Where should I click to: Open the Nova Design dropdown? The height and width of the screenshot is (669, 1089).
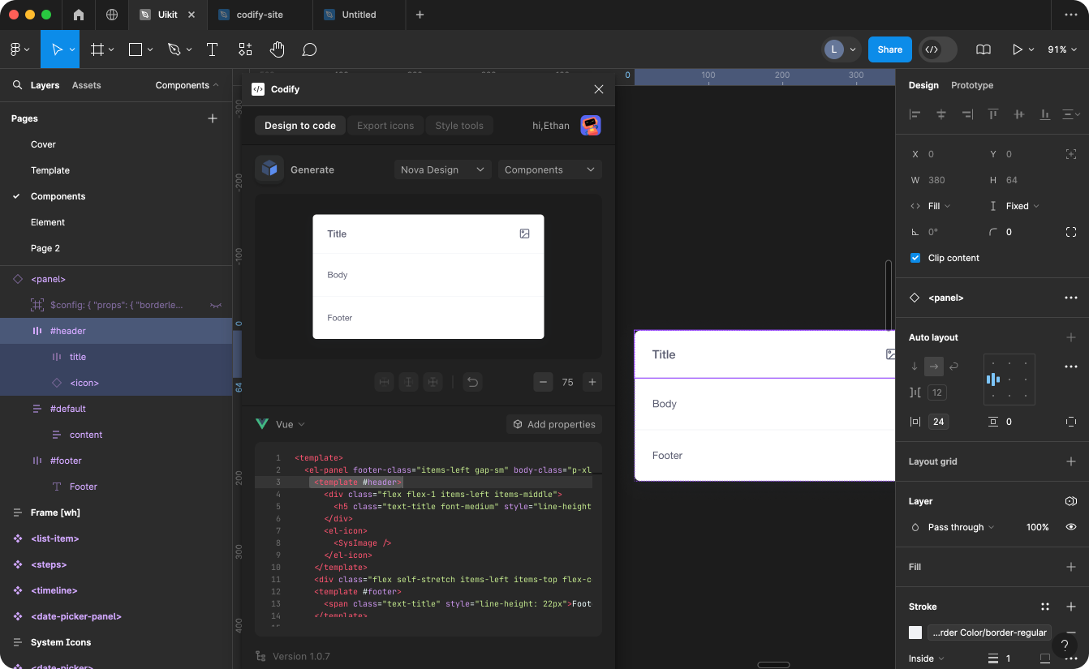443,169
